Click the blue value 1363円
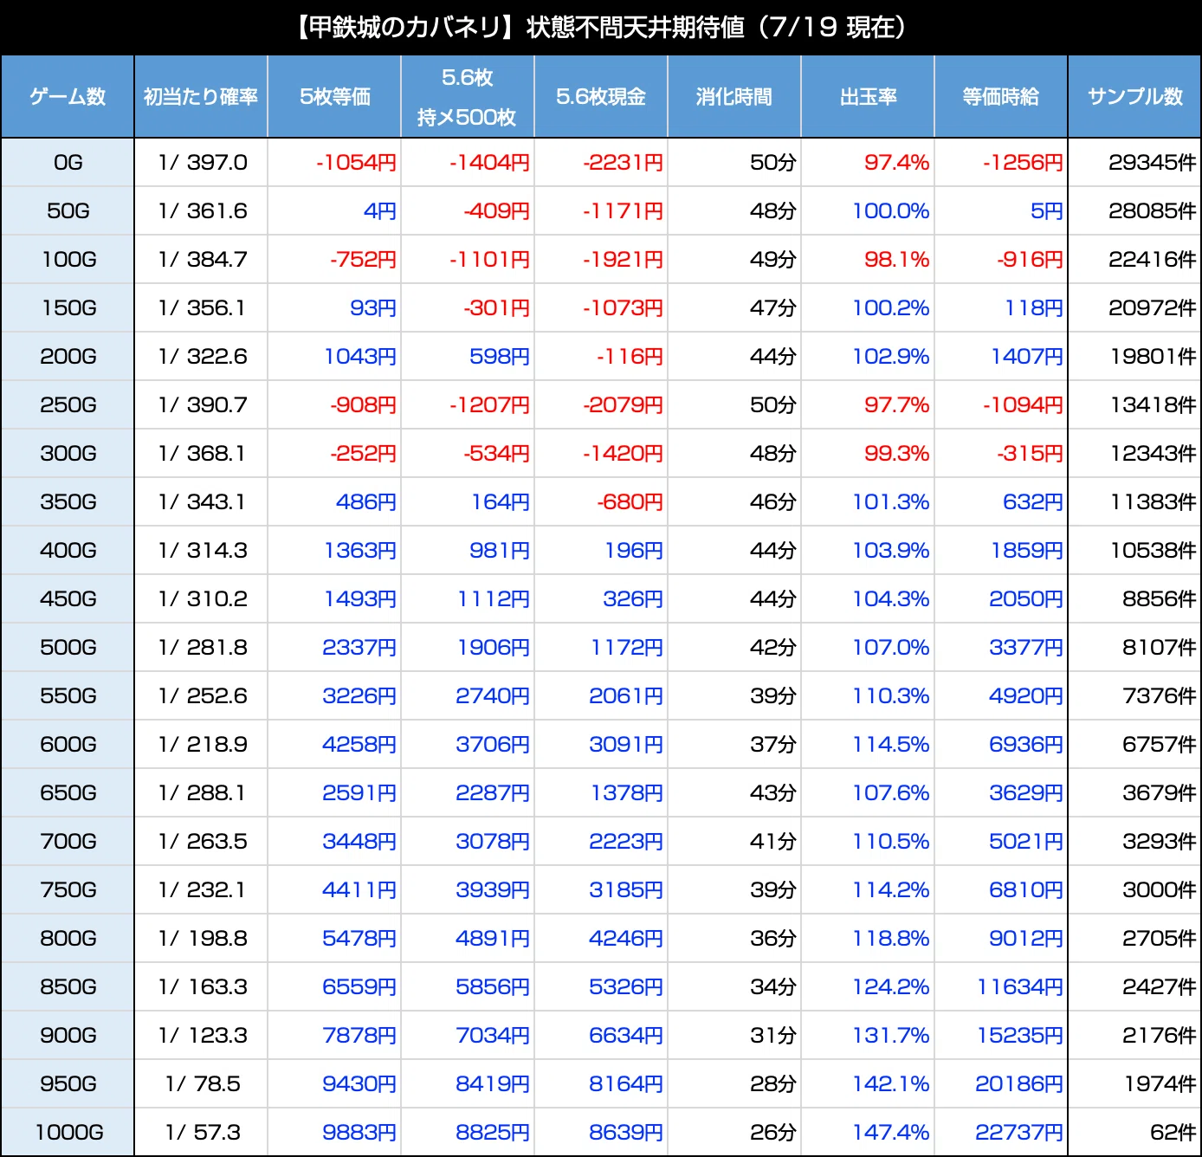This screenshot has height=1157, width=1202. pos(360,550)
